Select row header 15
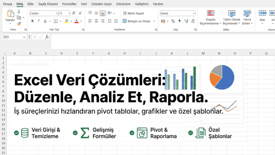Image resolution: width=275 pixels, height=155 pixels. pos(3,124)
